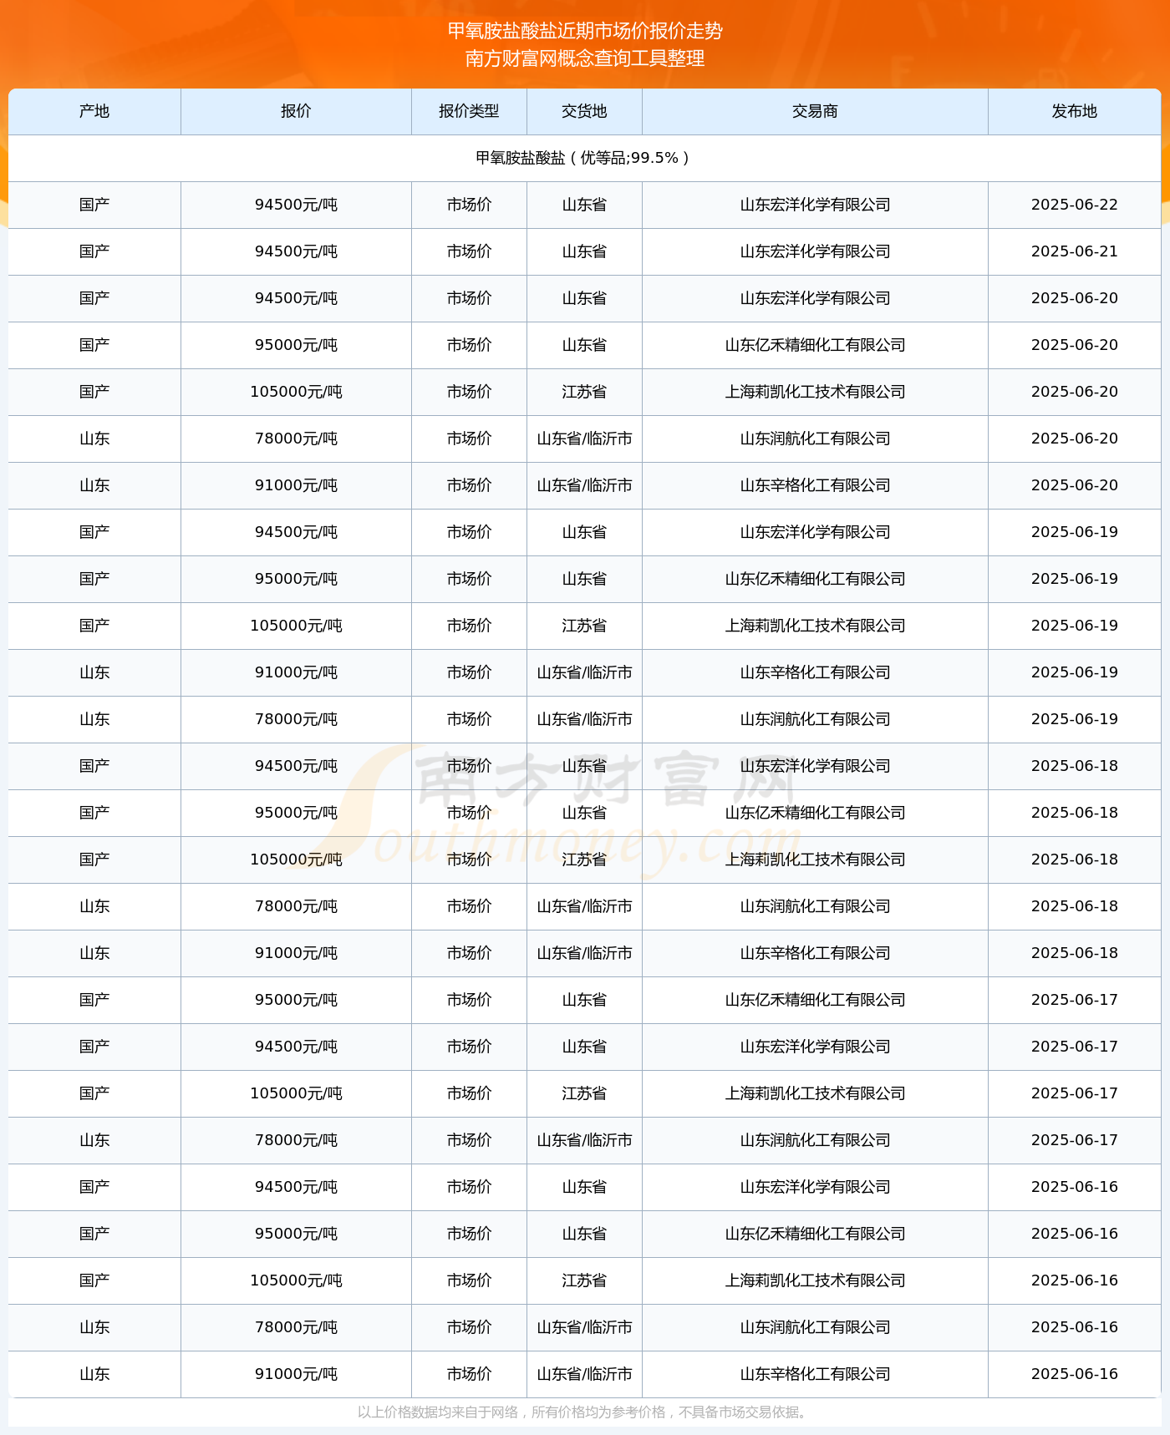This screenshot has width=1170, height=1435.
Task: Click 山东润航化工有限公司 in the 2025-06-20 row
Action: click(x=815, y=439)
